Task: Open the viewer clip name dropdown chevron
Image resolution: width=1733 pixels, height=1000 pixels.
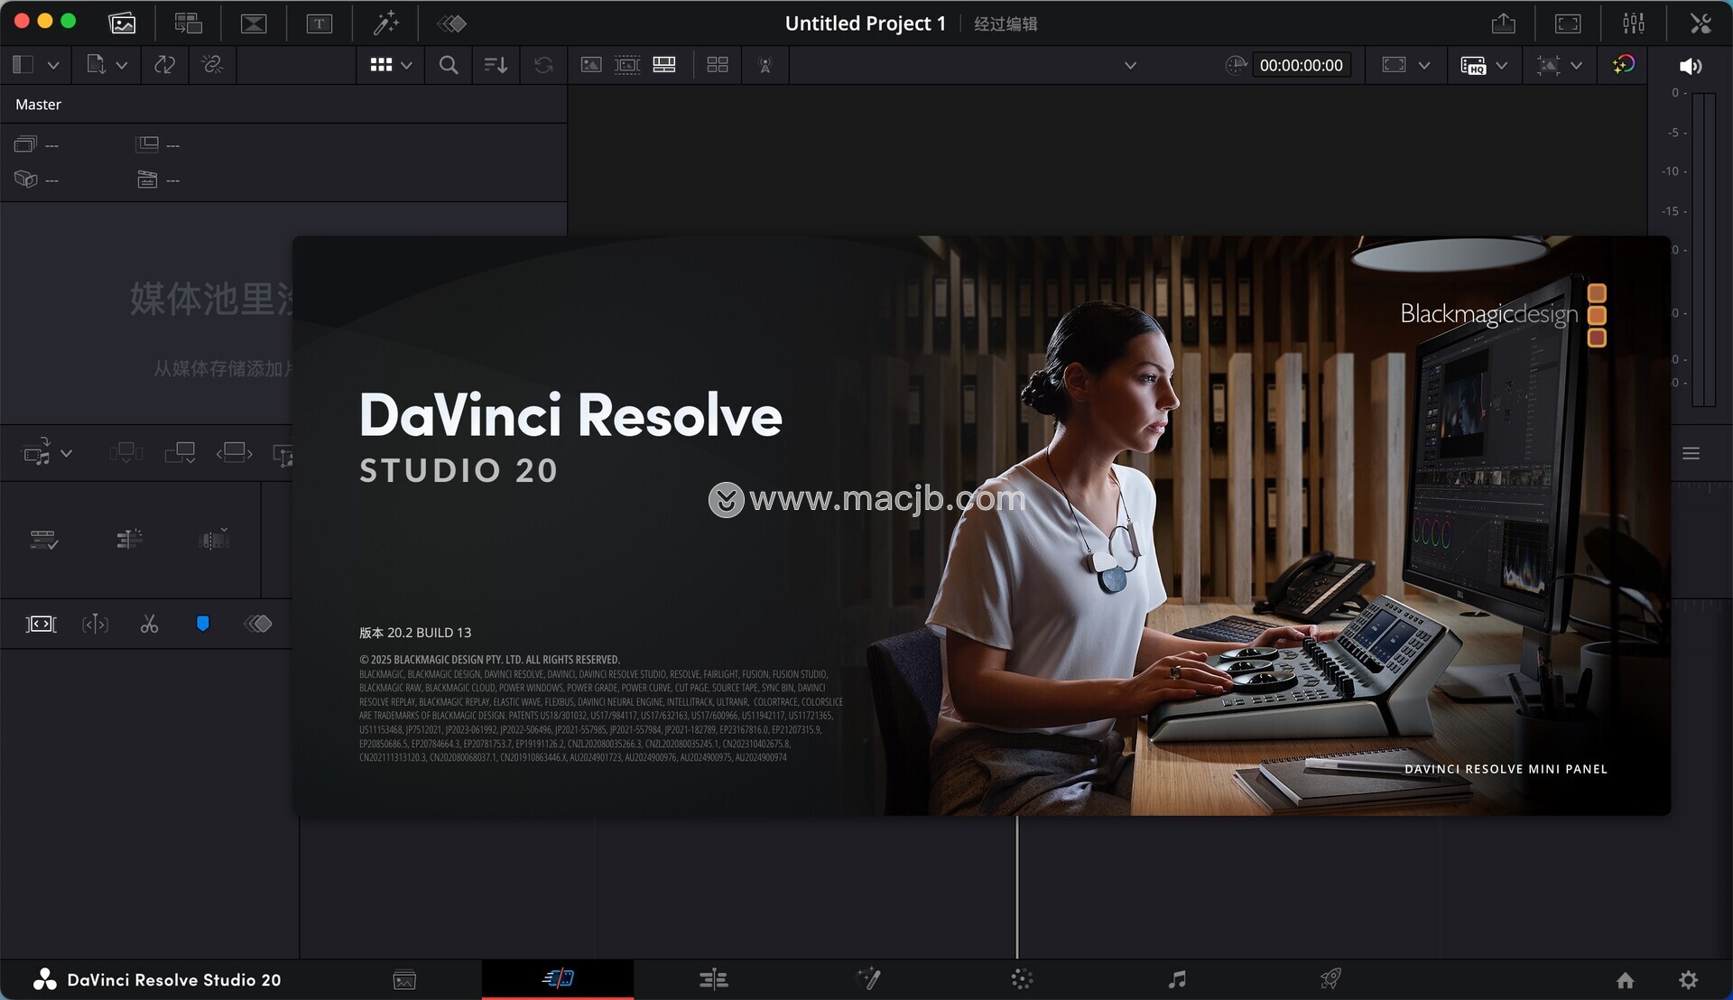Action: [x=1130, y=65]
